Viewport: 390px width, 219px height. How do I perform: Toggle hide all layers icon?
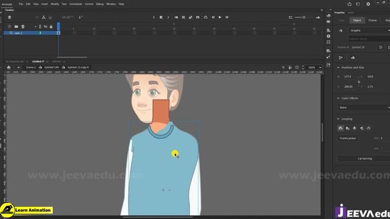tap(46, 27)
